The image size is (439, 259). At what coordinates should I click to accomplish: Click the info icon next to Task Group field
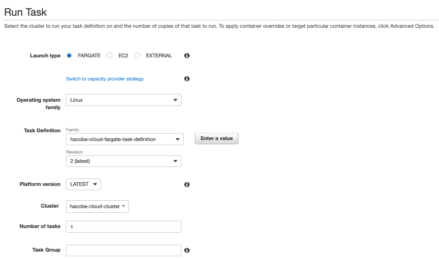click(187, 250)
